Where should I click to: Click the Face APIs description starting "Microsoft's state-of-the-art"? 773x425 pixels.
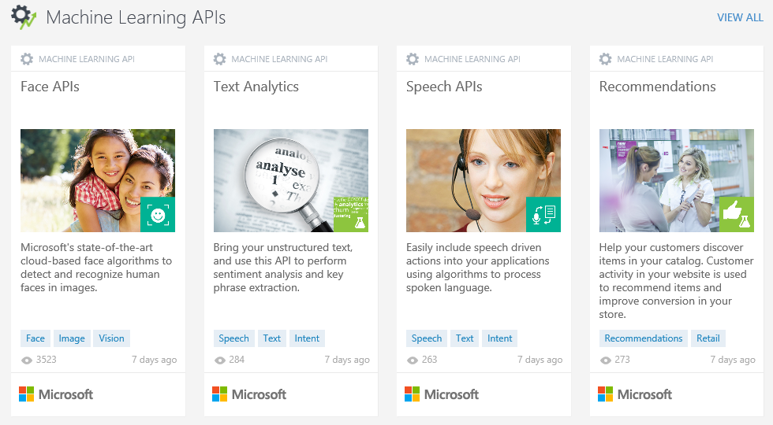pos(96,268)
